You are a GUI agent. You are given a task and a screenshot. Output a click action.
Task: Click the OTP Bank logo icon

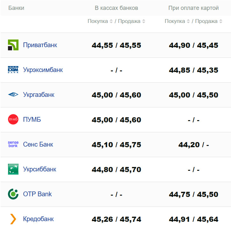[13, 194]
